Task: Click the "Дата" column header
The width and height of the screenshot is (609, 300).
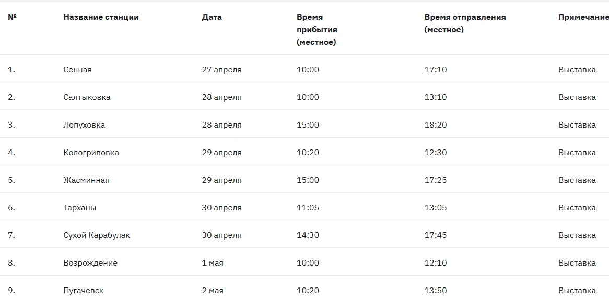Action: 212,17
